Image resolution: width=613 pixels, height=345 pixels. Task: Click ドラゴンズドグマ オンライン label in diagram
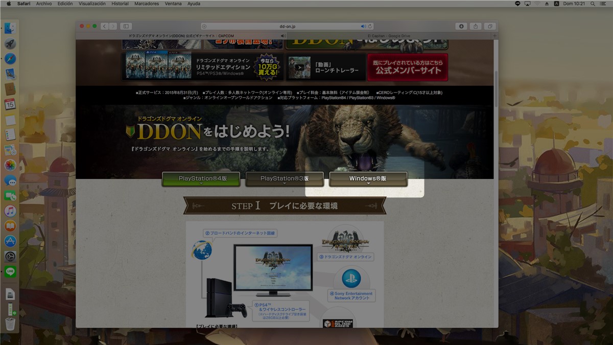point(345,257)
